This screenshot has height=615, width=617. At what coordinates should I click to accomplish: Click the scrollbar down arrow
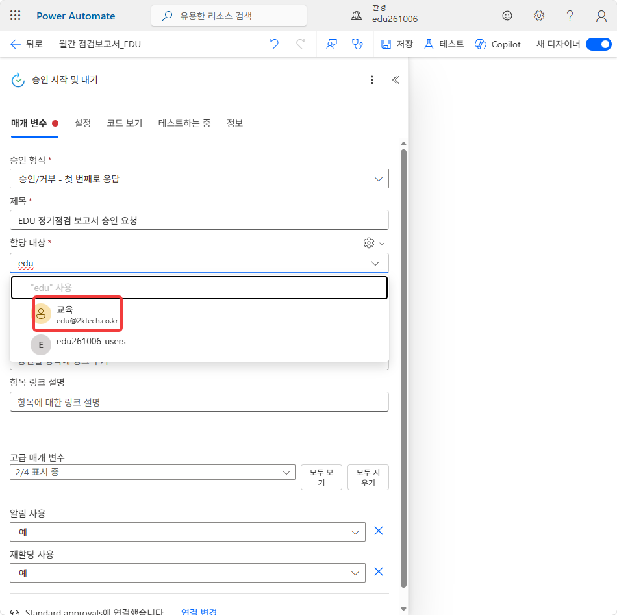pos(403,609)
